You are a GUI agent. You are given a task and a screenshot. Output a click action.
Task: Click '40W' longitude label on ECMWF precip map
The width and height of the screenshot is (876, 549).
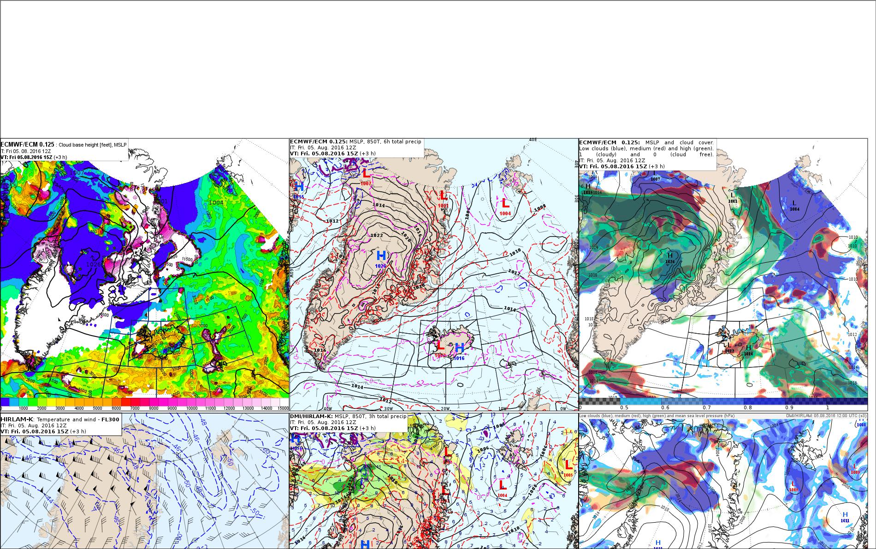point(328,408)
